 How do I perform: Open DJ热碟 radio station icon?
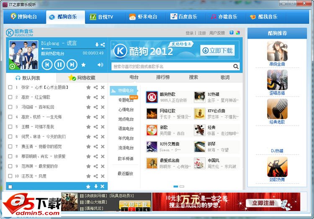(x=200, y=97)
